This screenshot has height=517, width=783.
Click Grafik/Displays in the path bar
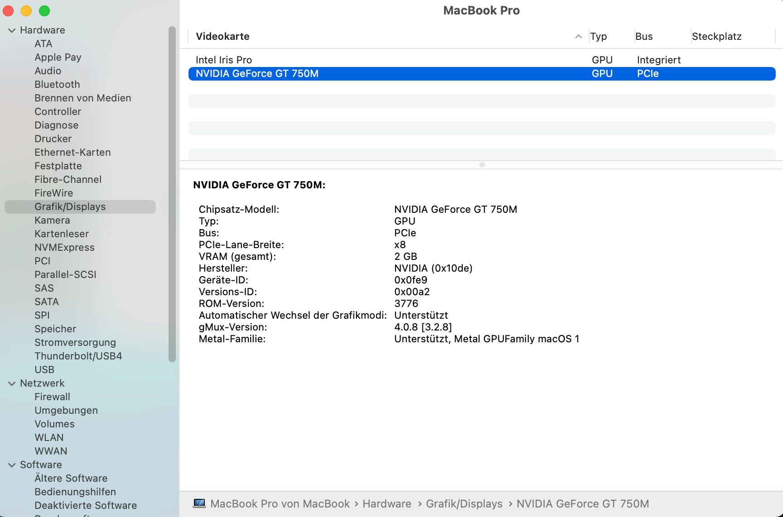point(464,503)
